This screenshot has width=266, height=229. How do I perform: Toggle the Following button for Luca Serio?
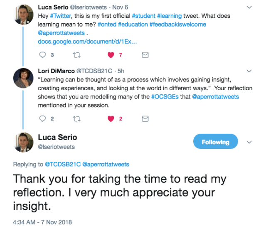pyautogui.click(x=215, y=142)
